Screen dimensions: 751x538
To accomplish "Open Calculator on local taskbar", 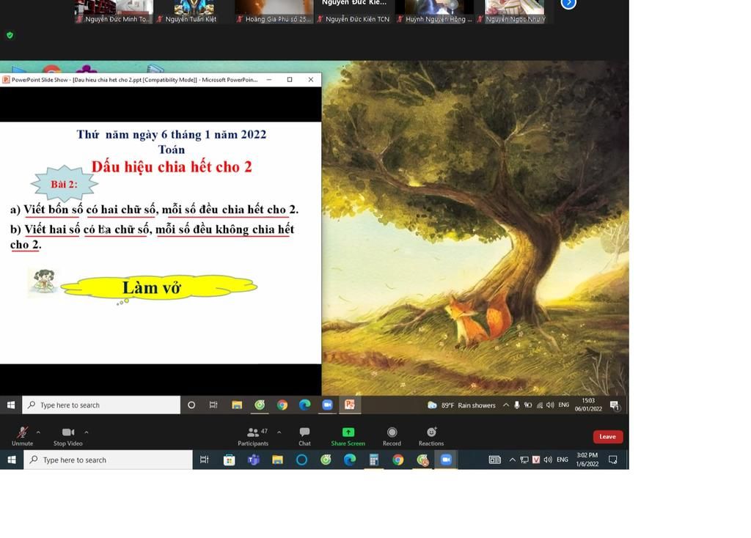I will pyautogui.click(x=374, y=460).
